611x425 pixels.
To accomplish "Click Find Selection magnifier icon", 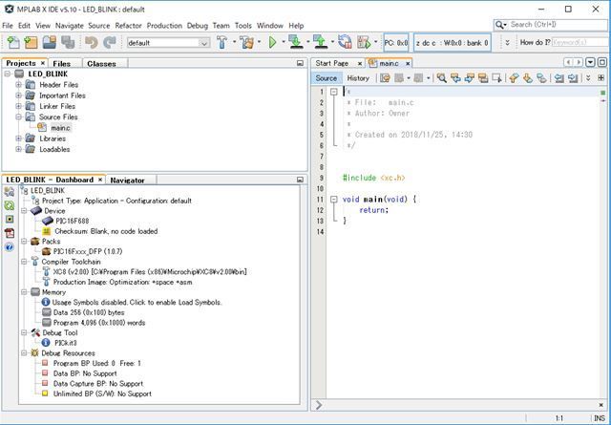I will [441, 78].
